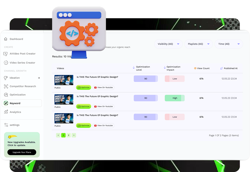Click the settings sliders icon
Viewport: 250px width, 172px height.
click(x=6, y=125)
